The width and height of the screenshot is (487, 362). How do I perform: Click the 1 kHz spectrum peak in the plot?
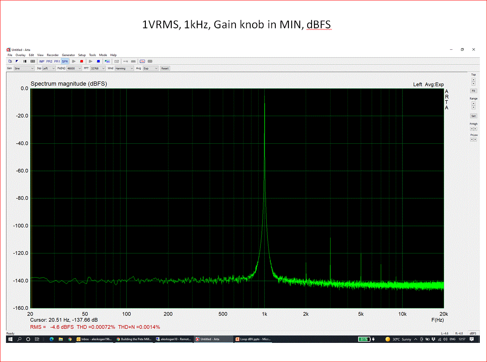pos(265,96)
